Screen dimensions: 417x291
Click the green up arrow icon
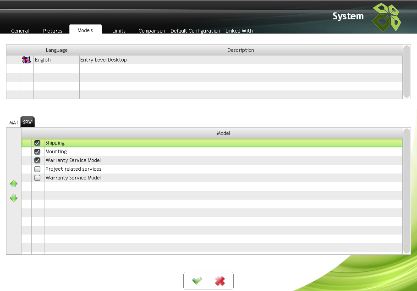[14, 184]
